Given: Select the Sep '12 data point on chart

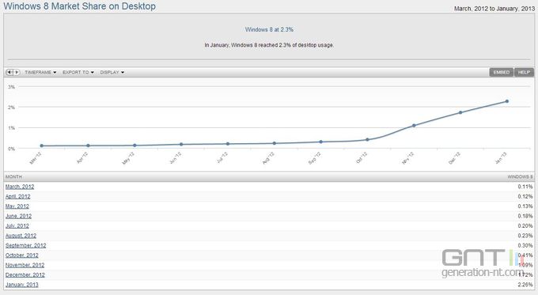Looking at the screenshot, I should coord(320,142).
